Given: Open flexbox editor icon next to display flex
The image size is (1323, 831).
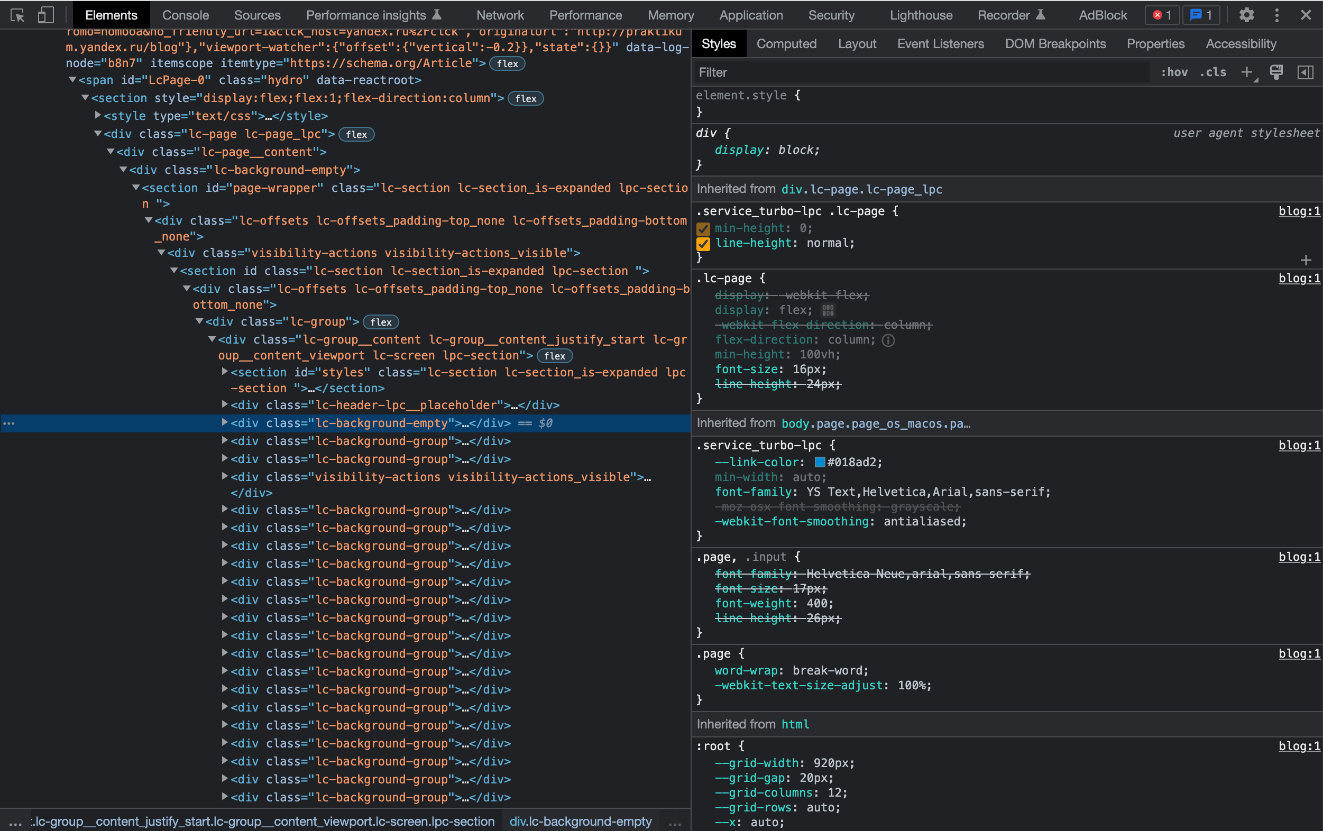Looking at the screenshot, I should pyautogui.click(x=828, y=310).
